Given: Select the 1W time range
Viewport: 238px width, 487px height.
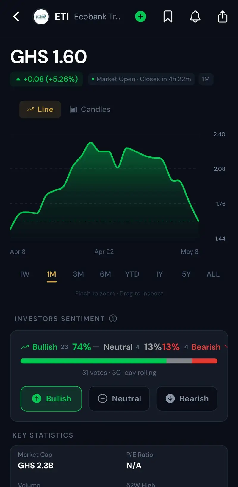Looking at the screenshot, I should point(24,274).
